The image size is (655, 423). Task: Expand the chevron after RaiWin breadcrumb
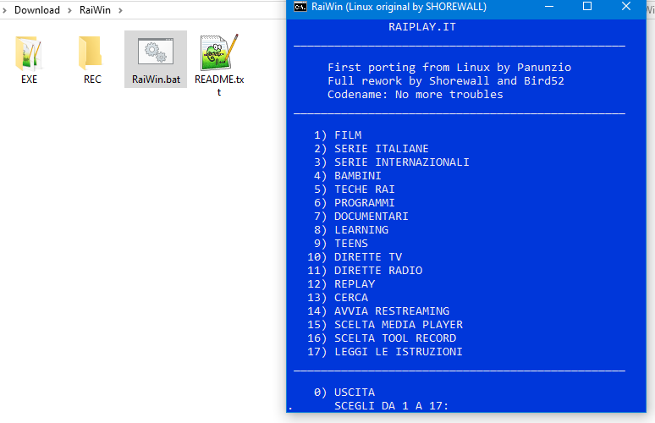click(119, 10)
